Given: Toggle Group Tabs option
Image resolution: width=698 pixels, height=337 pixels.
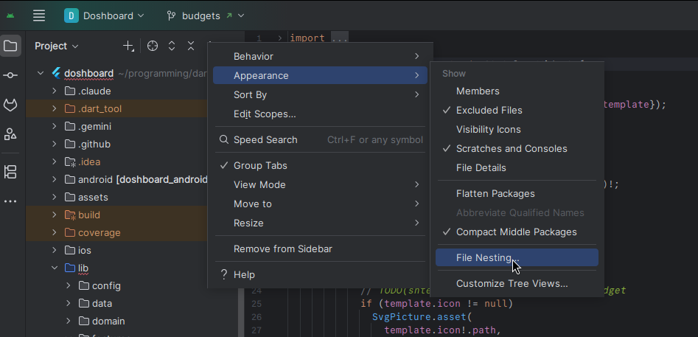Looking at the screenshot, I should [x=260, y=165].
